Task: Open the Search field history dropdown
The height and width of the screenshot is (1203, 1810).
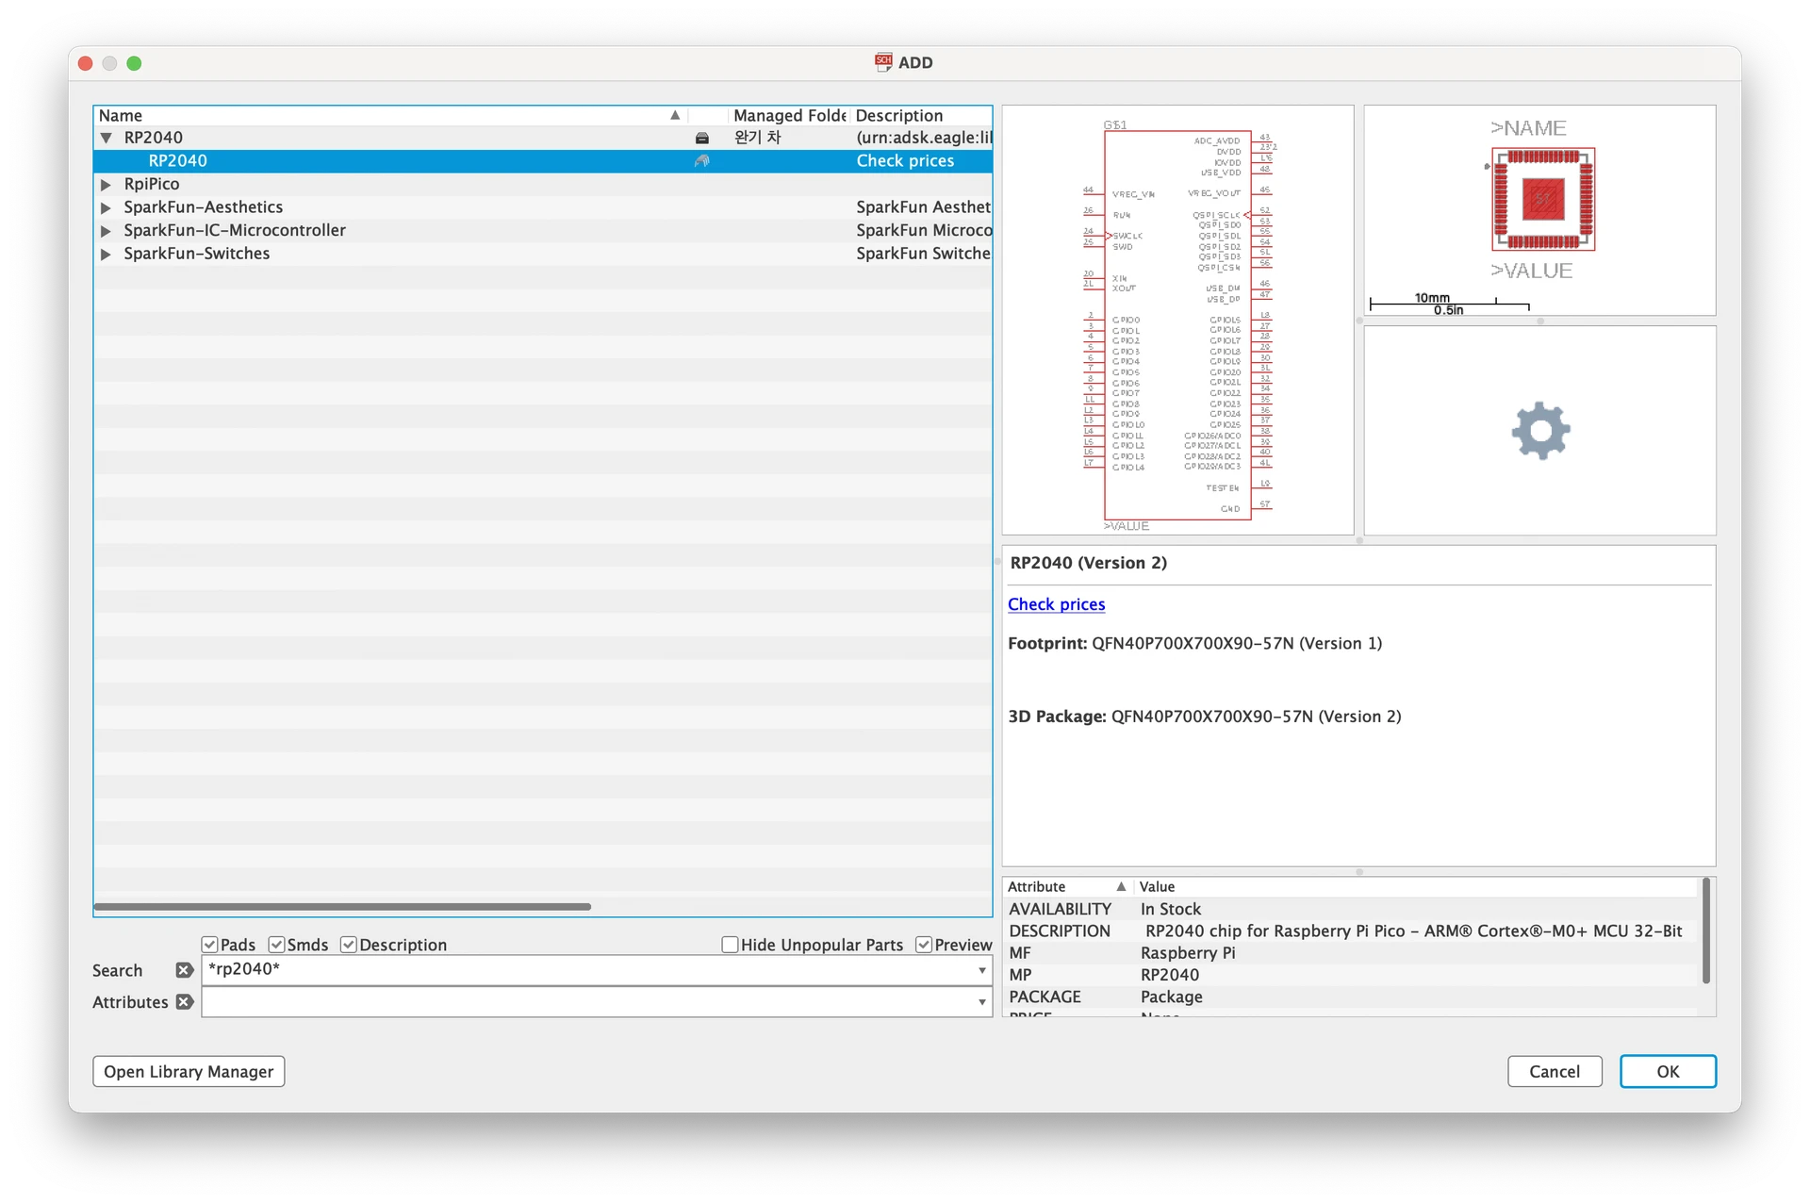Action: coord(981,970)
